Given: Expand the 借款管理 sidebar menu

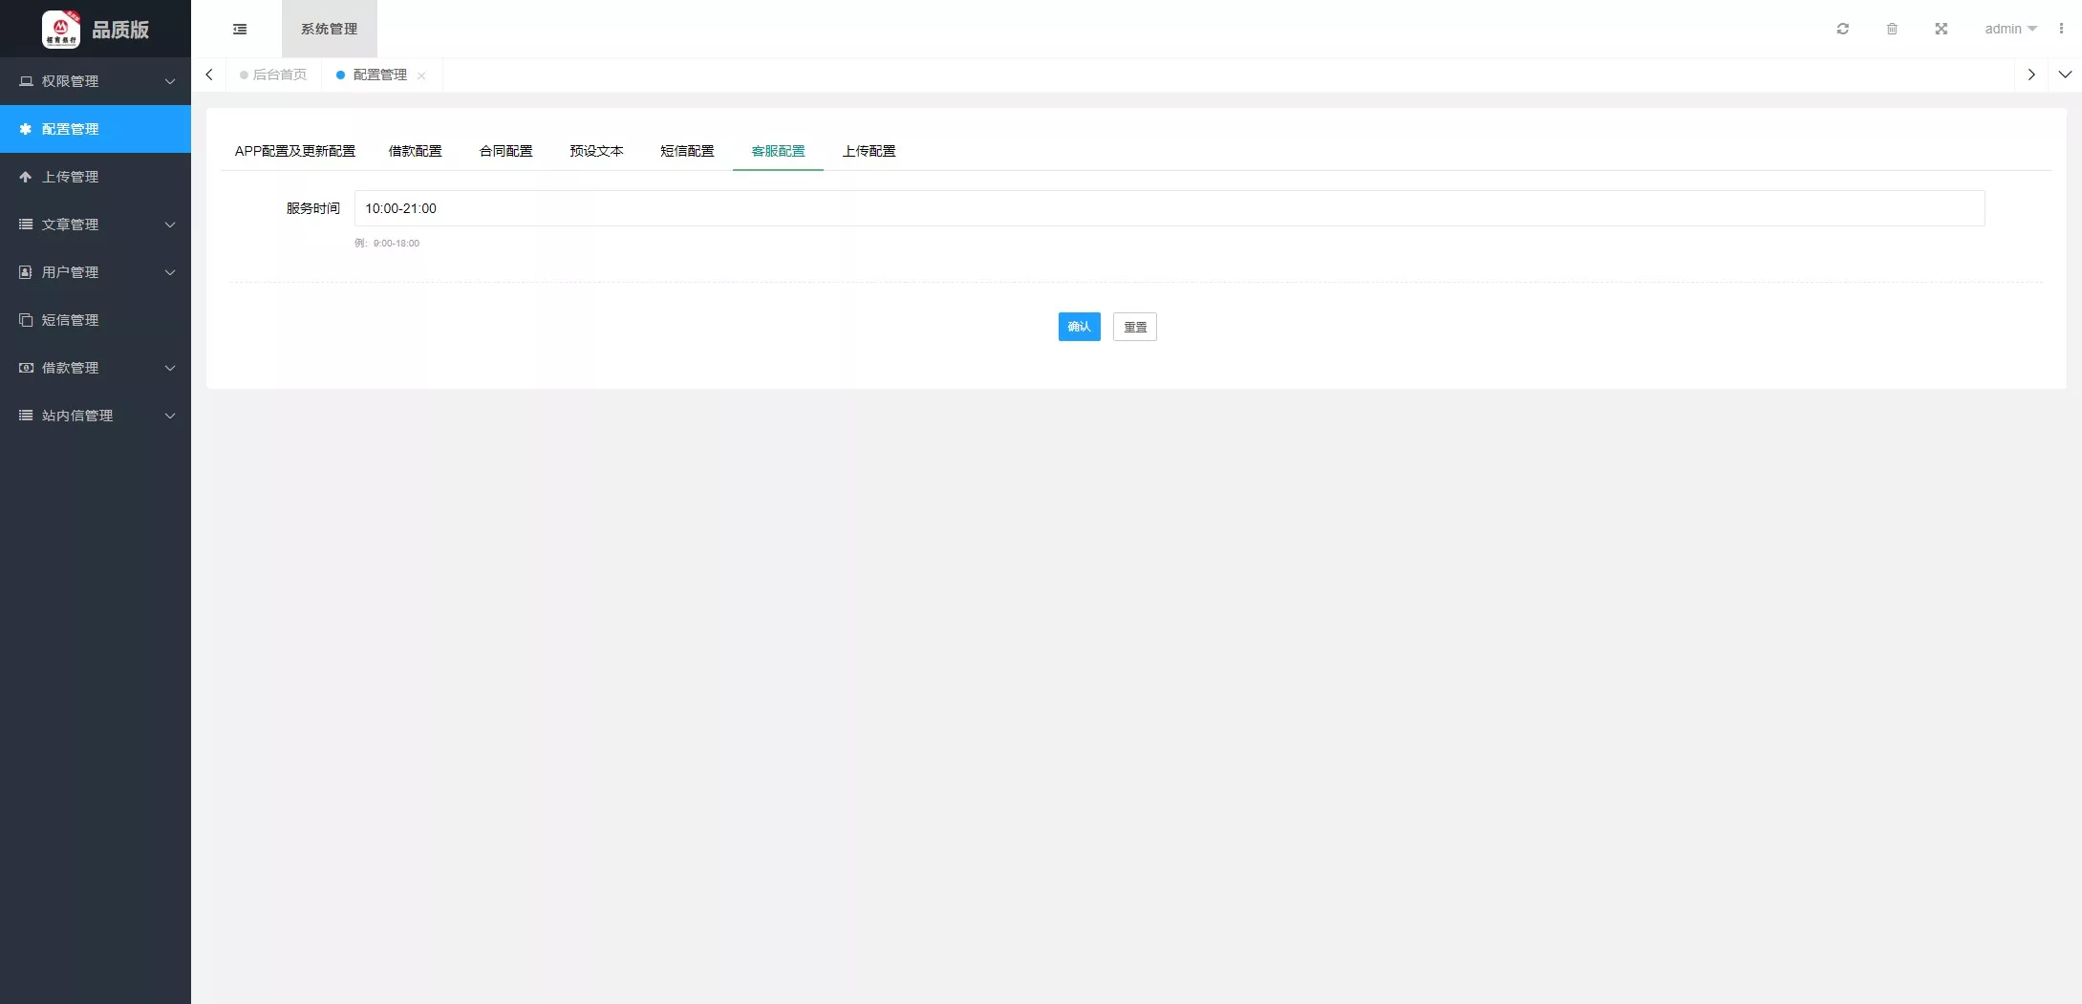Looking at the screenshot, I should coord(96,368).
